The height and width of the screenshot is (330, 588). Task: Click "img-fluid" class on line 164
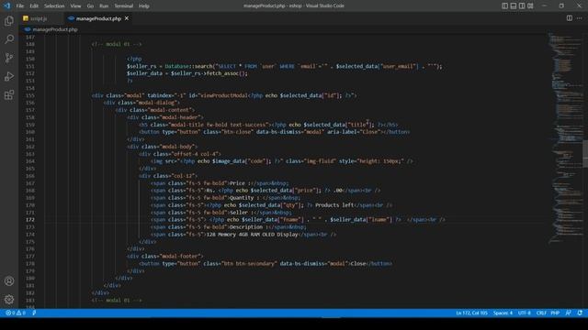(x=320, y=161)
